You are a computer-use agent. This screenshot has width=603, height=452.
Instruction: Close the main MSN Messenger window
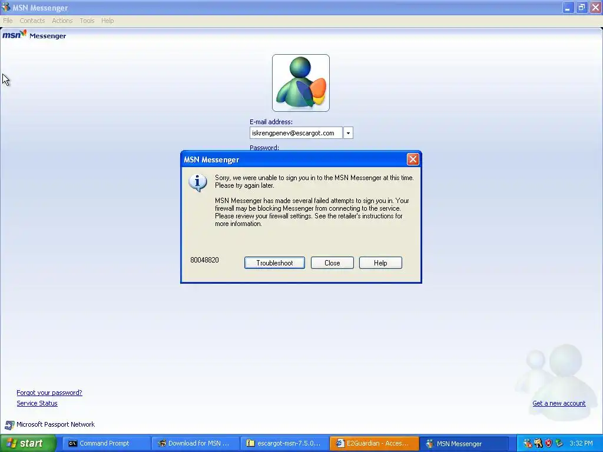click(595, 8)
